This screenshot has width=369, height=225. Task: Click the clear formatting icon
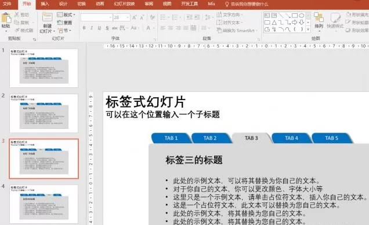tap(152, 17)
